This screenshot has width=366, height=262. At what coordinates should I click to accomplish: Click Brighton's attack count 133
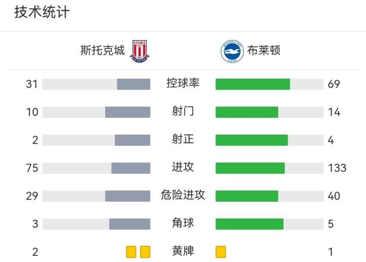[x=337, y=168]
